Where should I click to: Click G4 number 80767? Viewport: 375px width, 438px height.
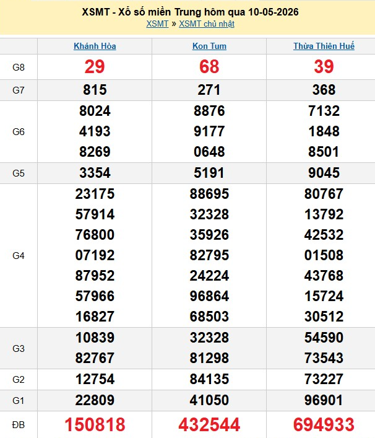coord(324,194)
